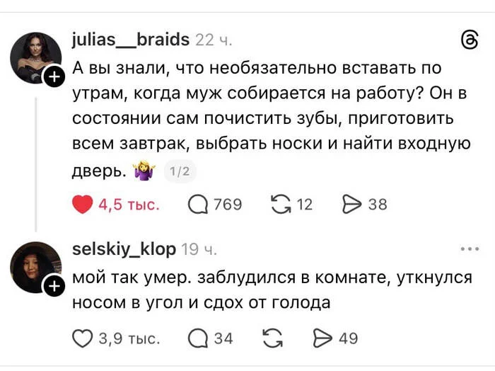Unlike the julias__braids post via red heart
The width and height of the screenshot is (495, 371).
[83, 205]
